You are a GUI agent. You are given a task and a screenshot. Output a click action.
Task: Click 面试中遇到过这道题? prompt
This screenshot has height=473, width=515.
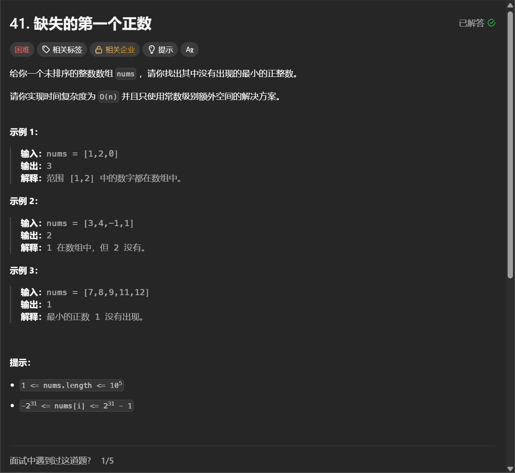click(x=50, y=460)
